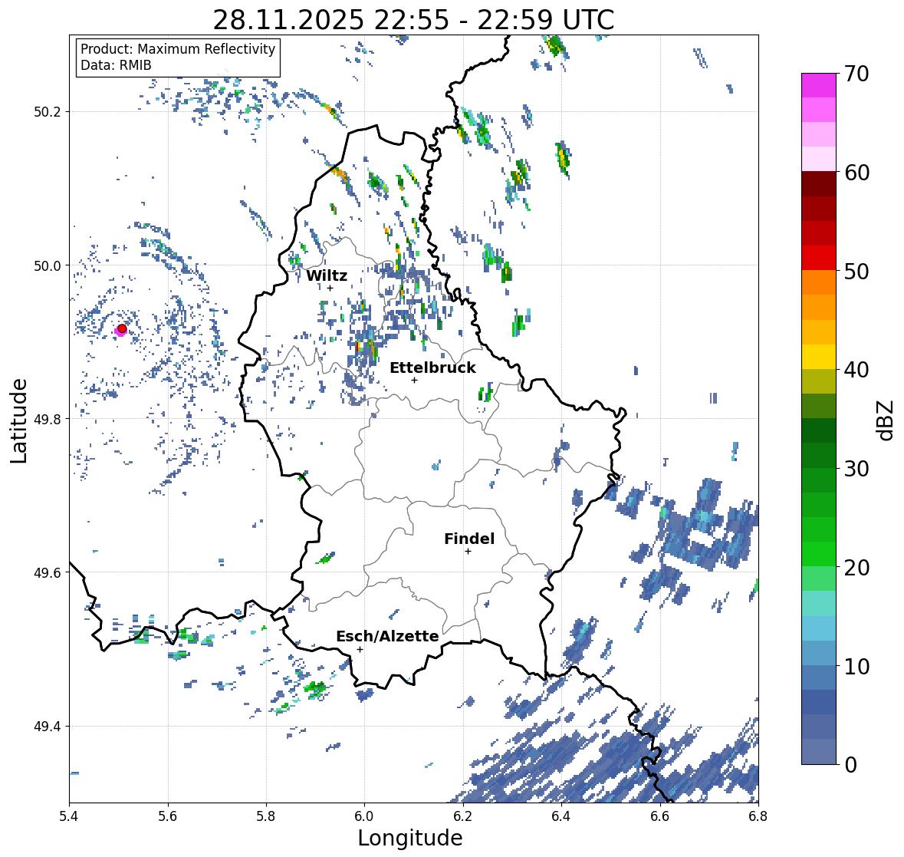Click the 50.2 latitude tick label

click(x=47, y=112)
